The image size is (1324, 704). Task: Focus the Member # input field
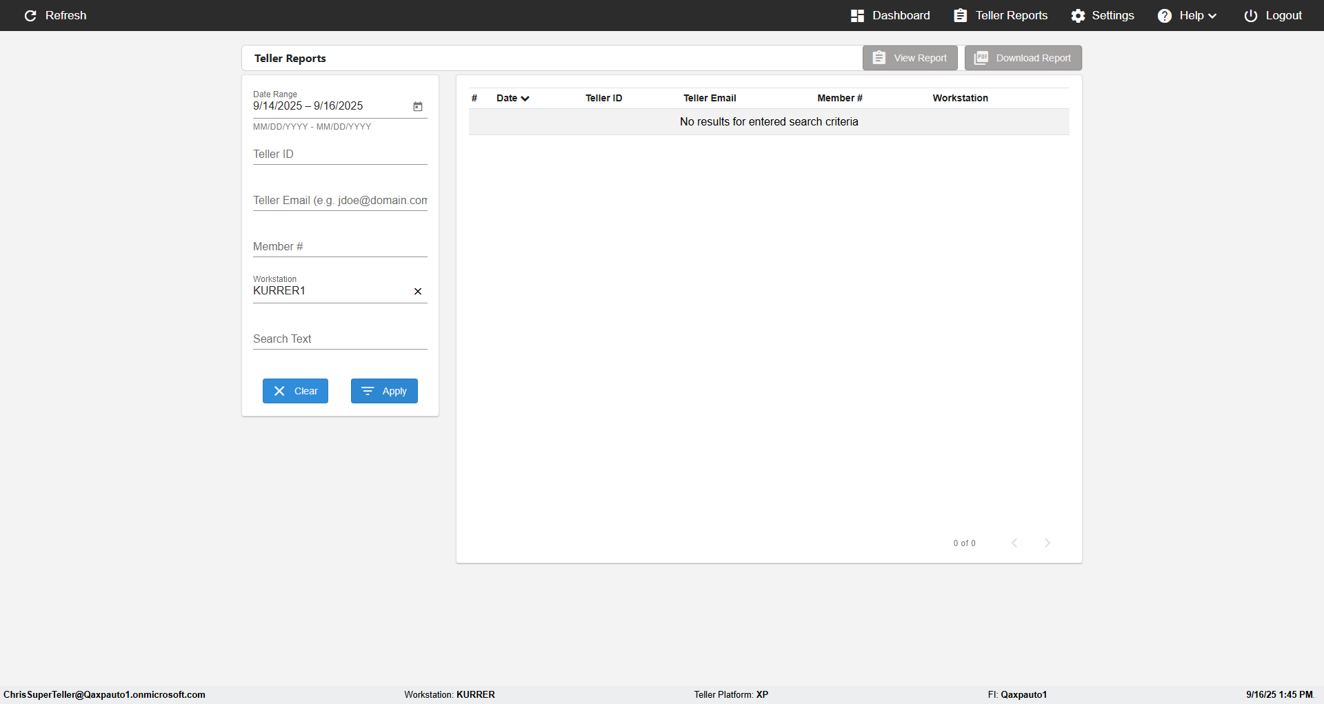click(x=340, y=246)
